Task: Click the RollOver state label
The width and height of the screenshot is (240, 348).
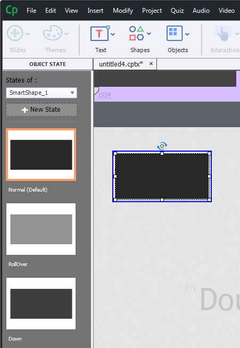Action: pos(18,264)
